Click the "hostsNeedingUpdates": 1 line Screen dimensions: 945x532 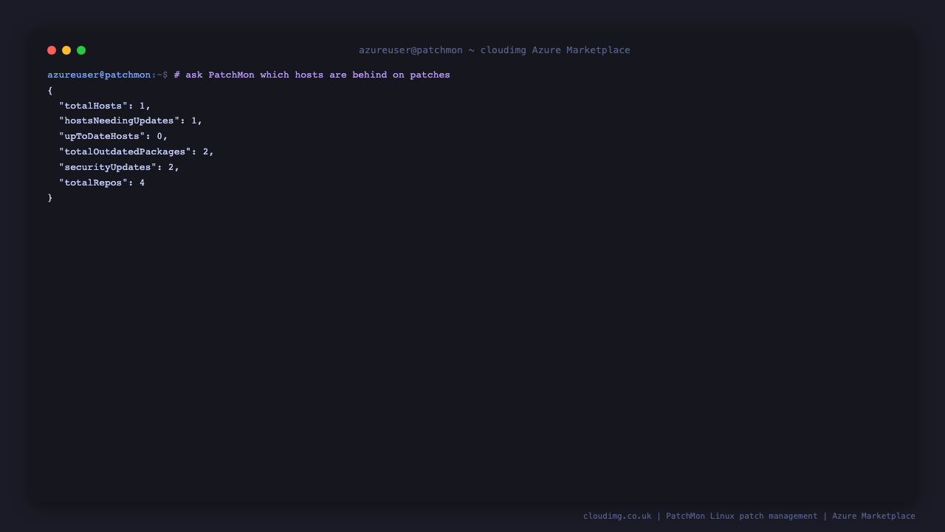tap(131, 121)
